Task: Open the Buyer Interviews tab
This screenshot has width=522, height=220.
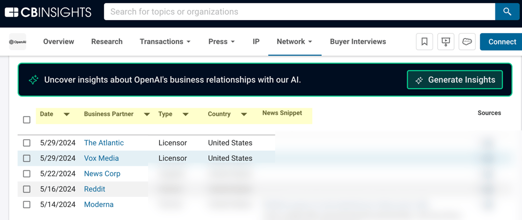Action: tap(358, 42)
